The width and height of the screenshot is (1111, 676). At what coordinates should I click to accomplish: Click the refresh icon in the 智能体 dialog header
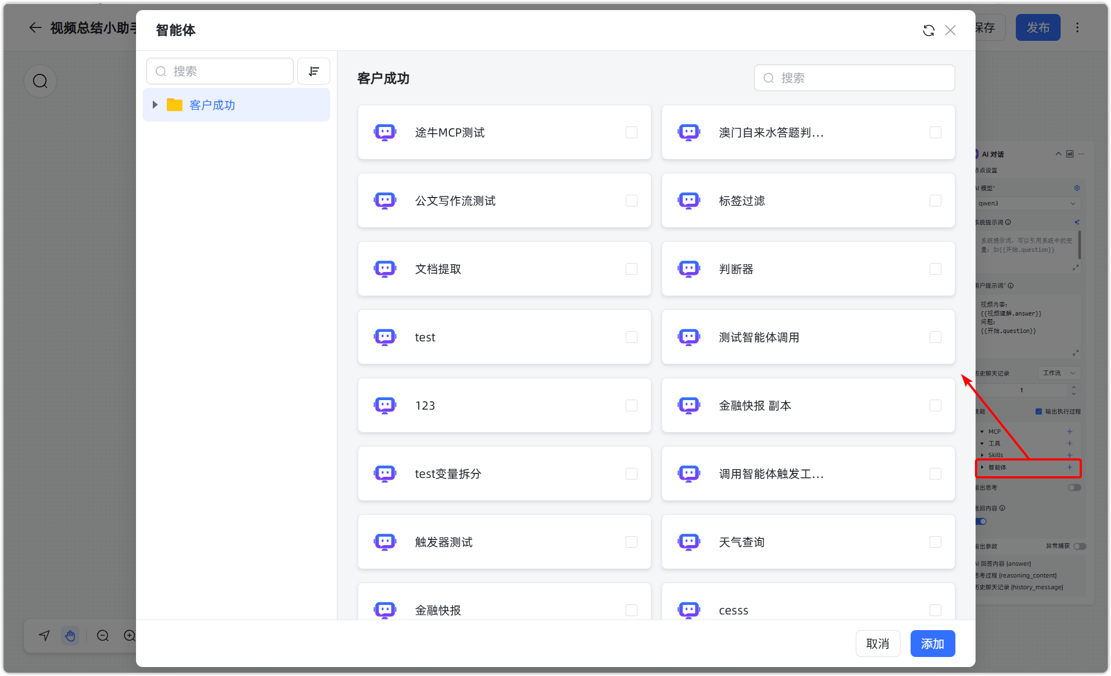tap(929, 30)
